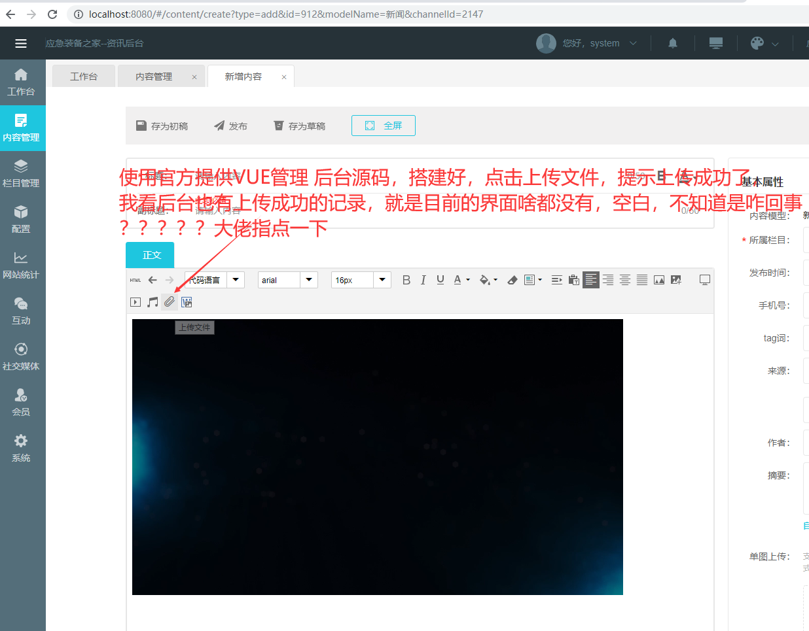This screenshot has width=809, height=631.
Task: Click the monitor icon in header
Action: point(716,43)
